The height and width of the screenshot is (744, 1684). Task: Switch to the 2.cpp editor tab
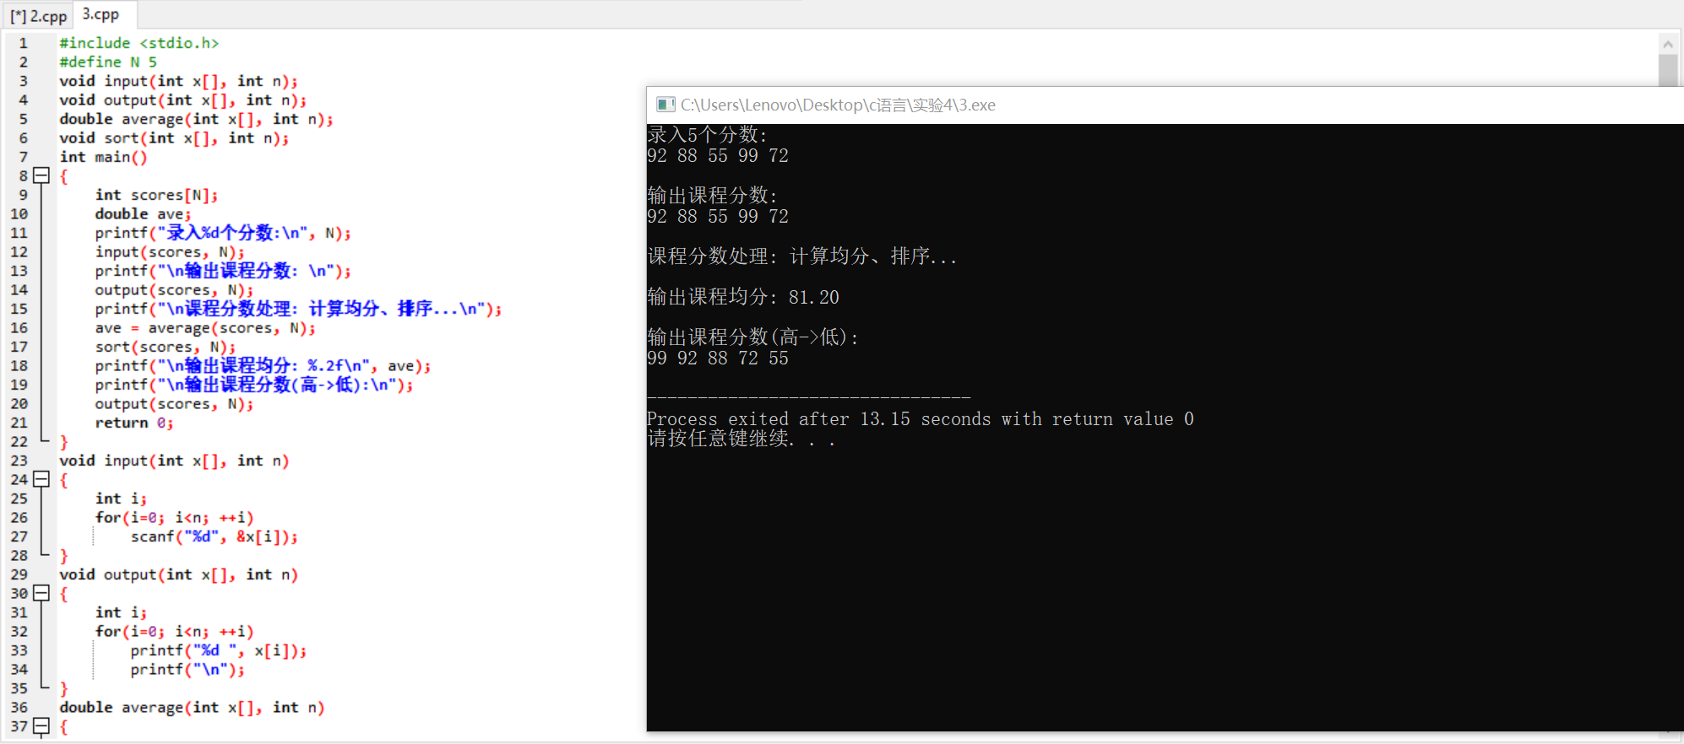[38, 16]
